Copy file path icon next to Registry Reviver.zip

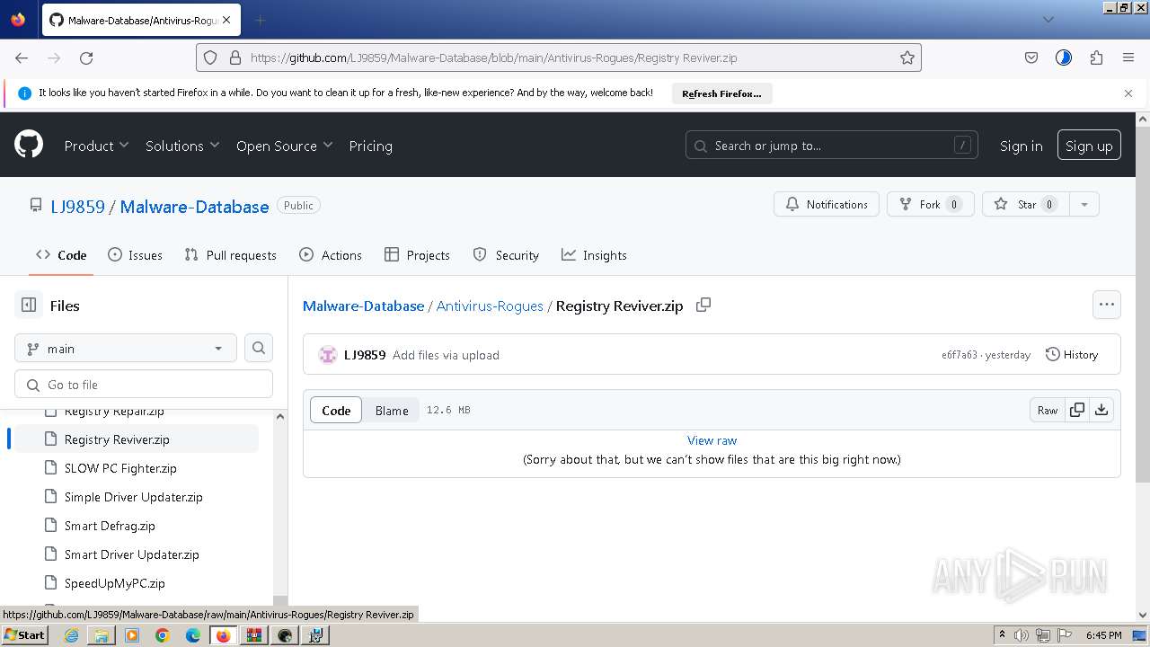coord(703,305)
